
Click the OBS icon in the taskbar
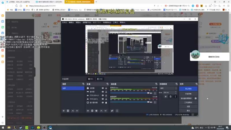pos(44,128)
